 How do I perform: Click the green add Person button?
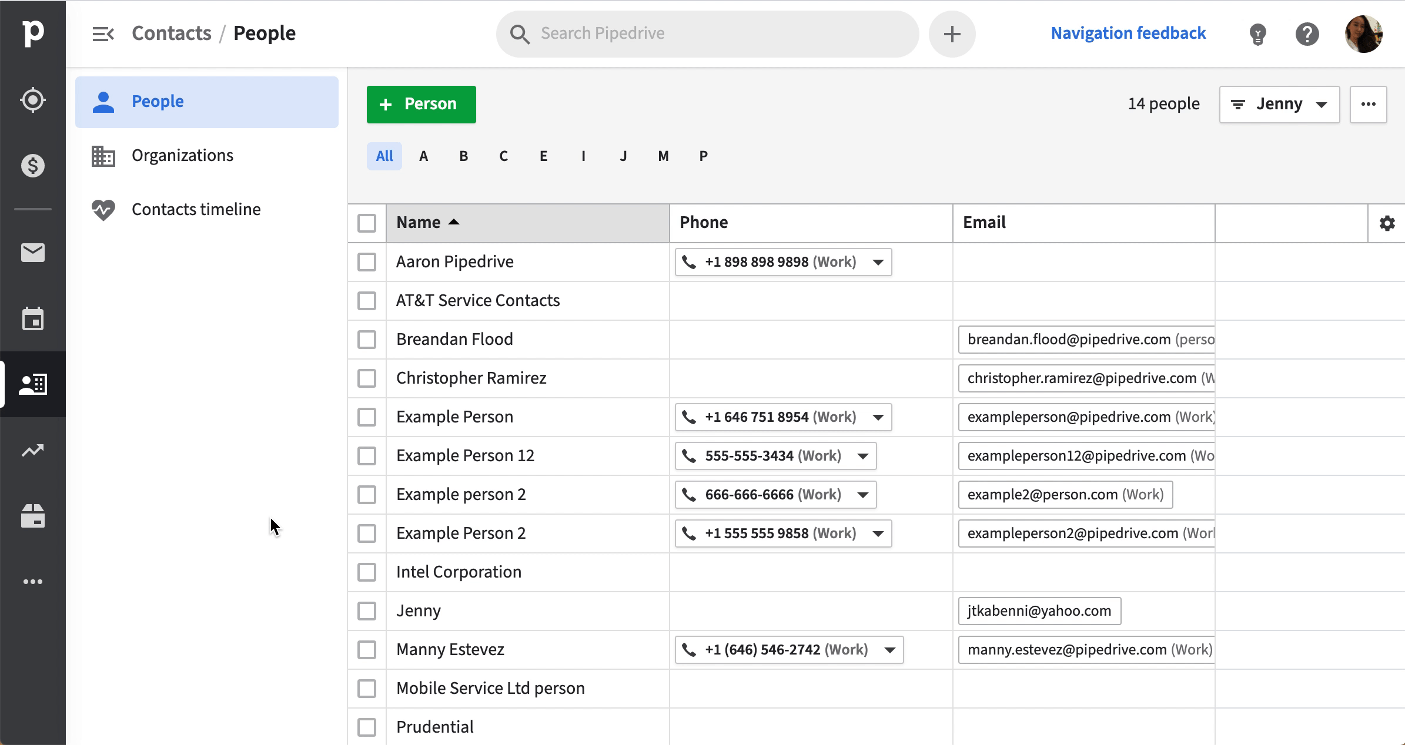click(421, 105)
